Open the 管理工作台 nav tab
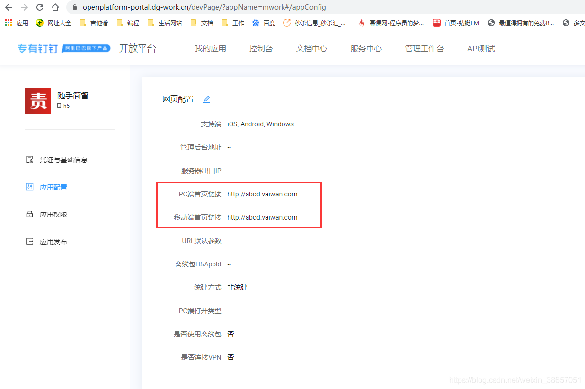 pyautogui.click(x=425, y=49)
